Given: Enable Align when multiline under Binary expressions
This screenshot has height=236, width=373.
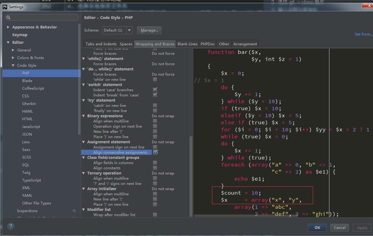Looking at the screenshot, I should (155, 121).
